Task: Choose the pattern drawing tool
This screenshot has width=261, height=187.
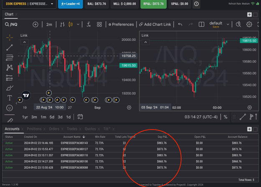Action: [x=10, y=67]
